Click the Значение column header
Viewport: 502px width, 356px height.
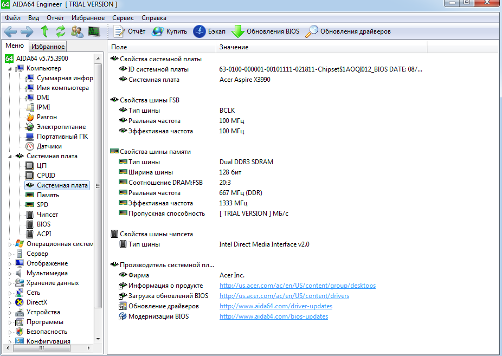[322, 47]
